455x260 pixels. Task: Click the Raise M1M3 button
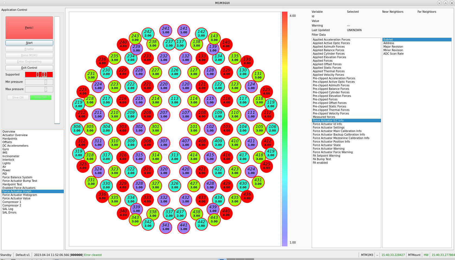(29, 55)
